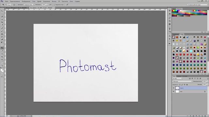209x117 pixels.
Task: Open the File menu
Action: tap(7, 1)
